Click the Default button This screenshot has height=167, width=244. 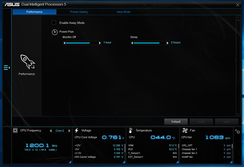click(x=176, y=122)
